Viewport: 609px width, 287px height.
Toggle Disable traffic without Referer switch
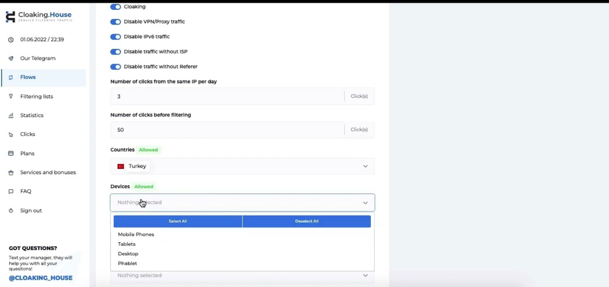(115, 67)
